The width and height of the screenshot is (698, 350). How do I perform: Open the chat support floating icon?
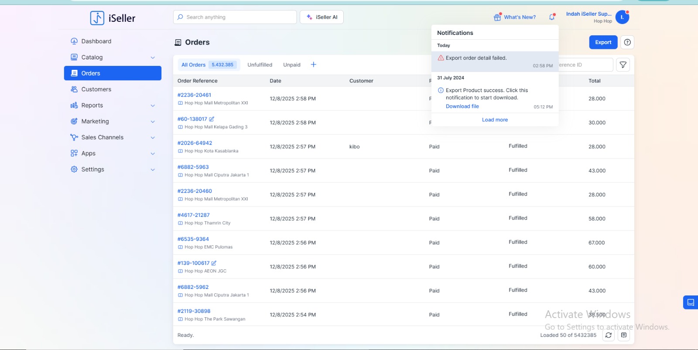pyautogui.click(x=690, y=302)
